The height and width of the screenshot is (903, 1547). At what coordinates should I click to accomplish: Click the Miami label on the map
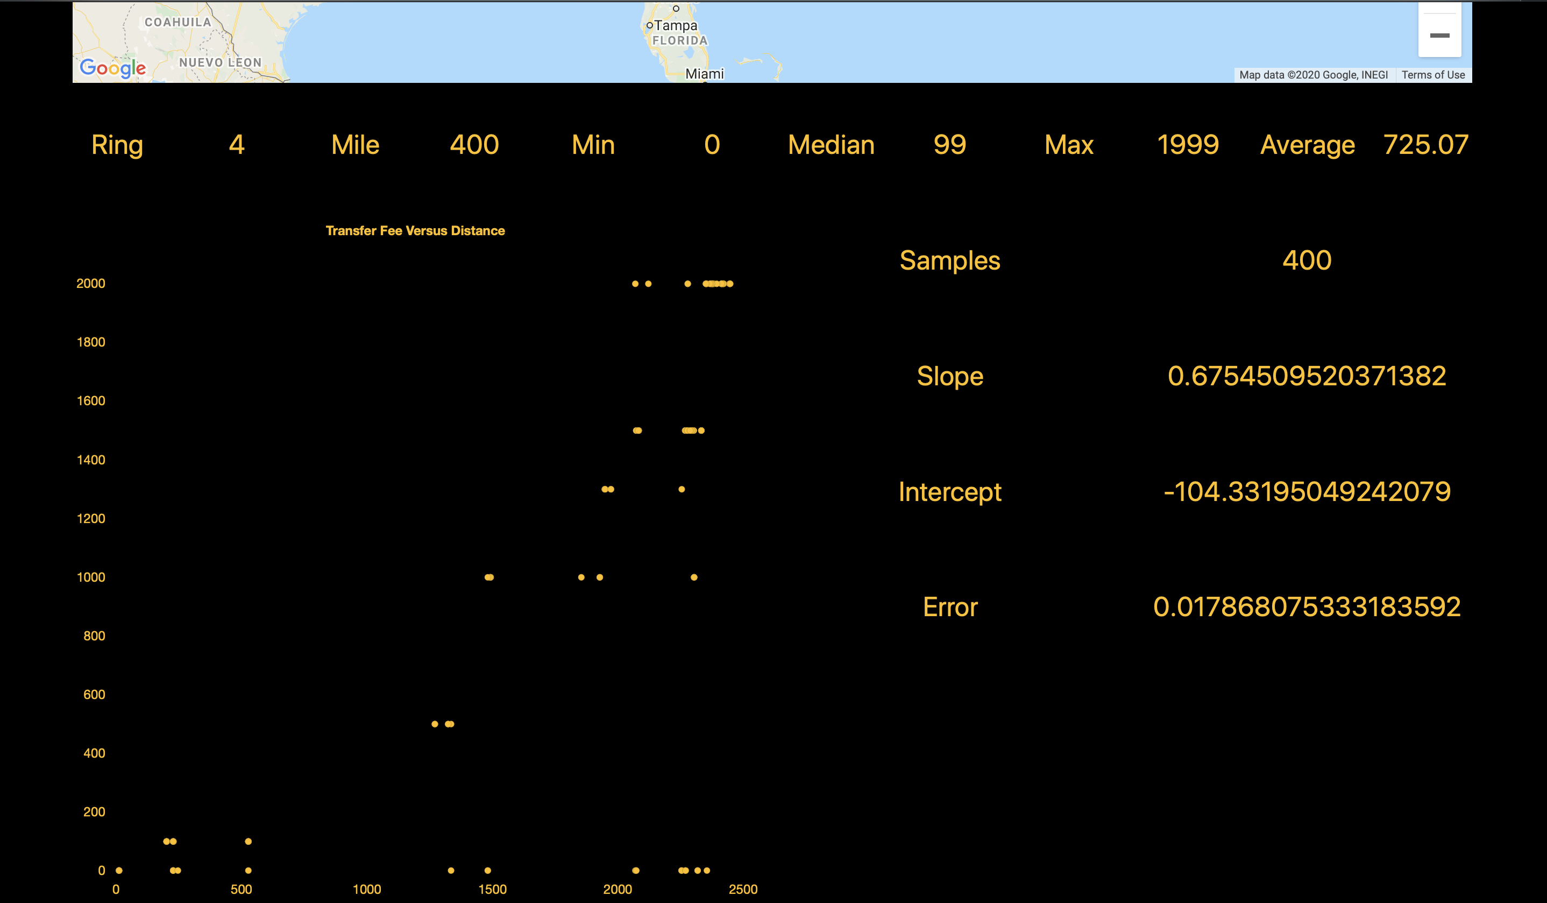[704, 74]
